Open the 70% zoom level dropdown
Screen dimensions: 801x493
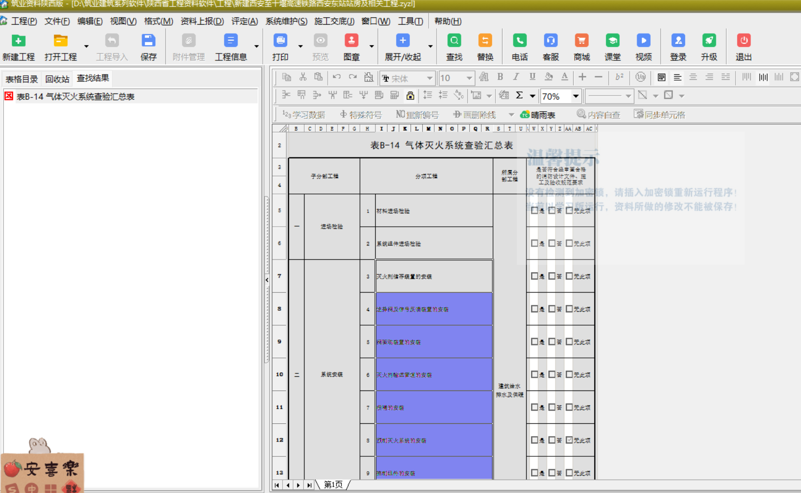pos(576,96)
